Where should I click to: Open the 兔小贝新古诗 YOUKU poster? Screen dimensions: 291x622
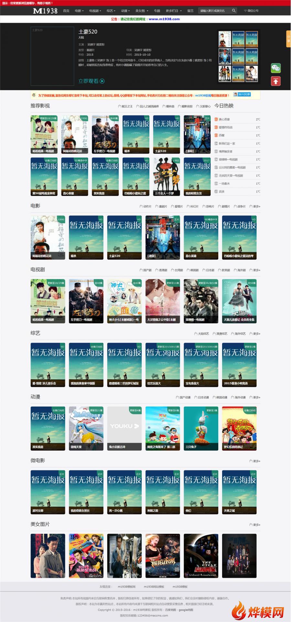pyautogui.click(x=124, y=428)
